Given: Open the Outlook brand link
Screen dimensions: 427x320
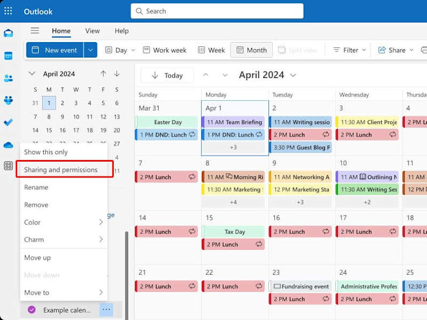Looking at the screenshot, I should click(x=38, y=11).
